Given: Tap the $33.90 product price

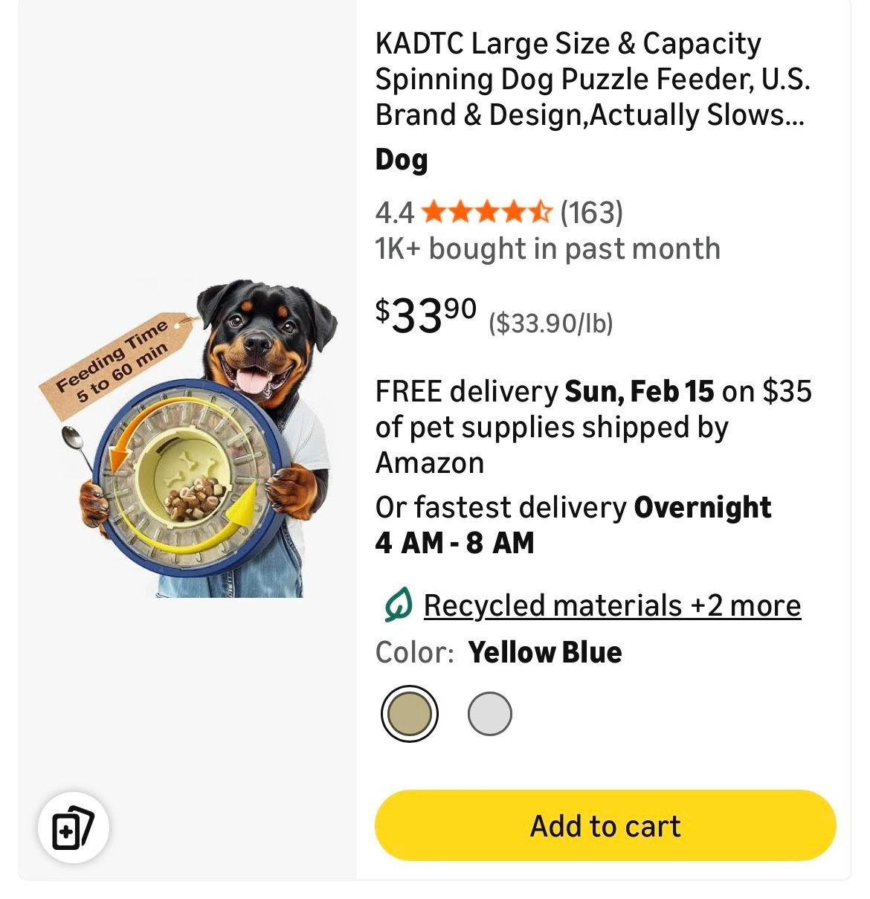Looking at the screenshot, I should 425,315.
